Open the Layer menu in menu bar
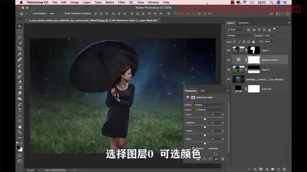307x172 pixels. (x=87, y=2)
